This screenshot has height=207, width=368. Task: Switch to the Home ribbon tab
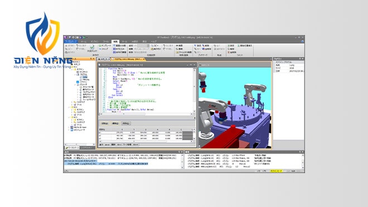coord(84,42)
